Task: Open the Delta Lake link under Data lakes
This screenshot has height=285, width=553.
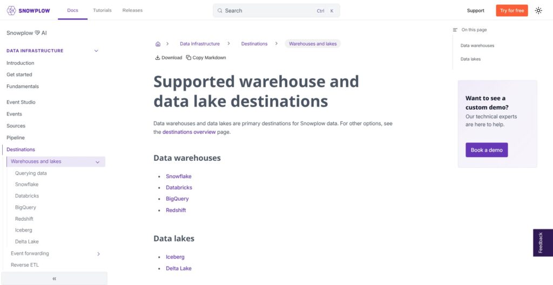Action: coord(178,268)
